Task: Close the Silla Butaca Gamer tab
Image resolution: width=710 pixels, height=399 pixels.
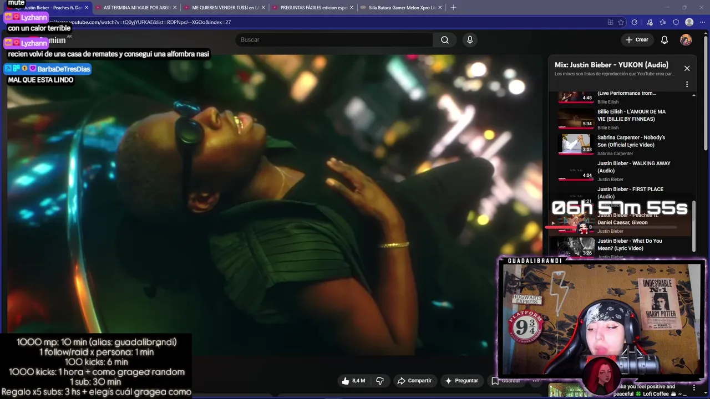Action: (x=439, y=8)
